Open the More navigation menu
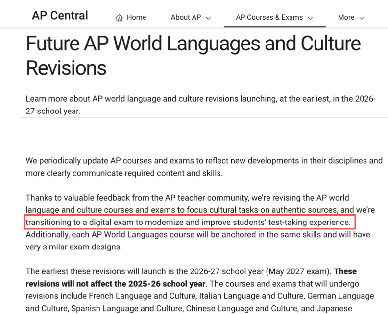This screenshot has width=388, height=314. (351, 17)
